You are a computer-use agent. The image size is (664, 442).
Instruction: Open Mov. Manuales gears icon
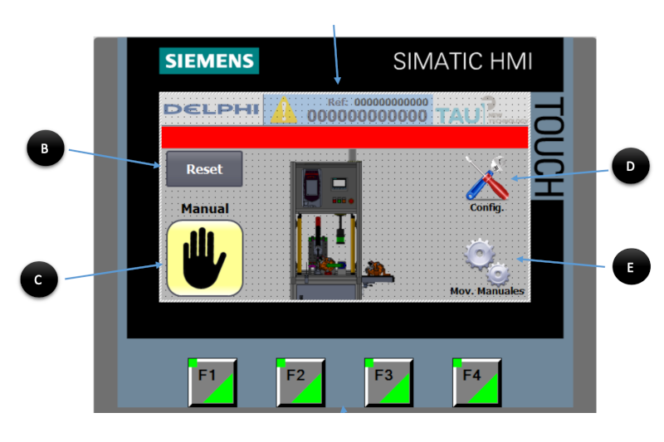487,260
